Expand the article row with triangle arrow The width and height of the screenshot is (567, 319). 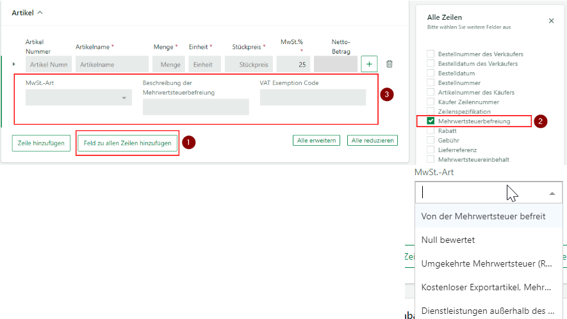coord(15,64)
